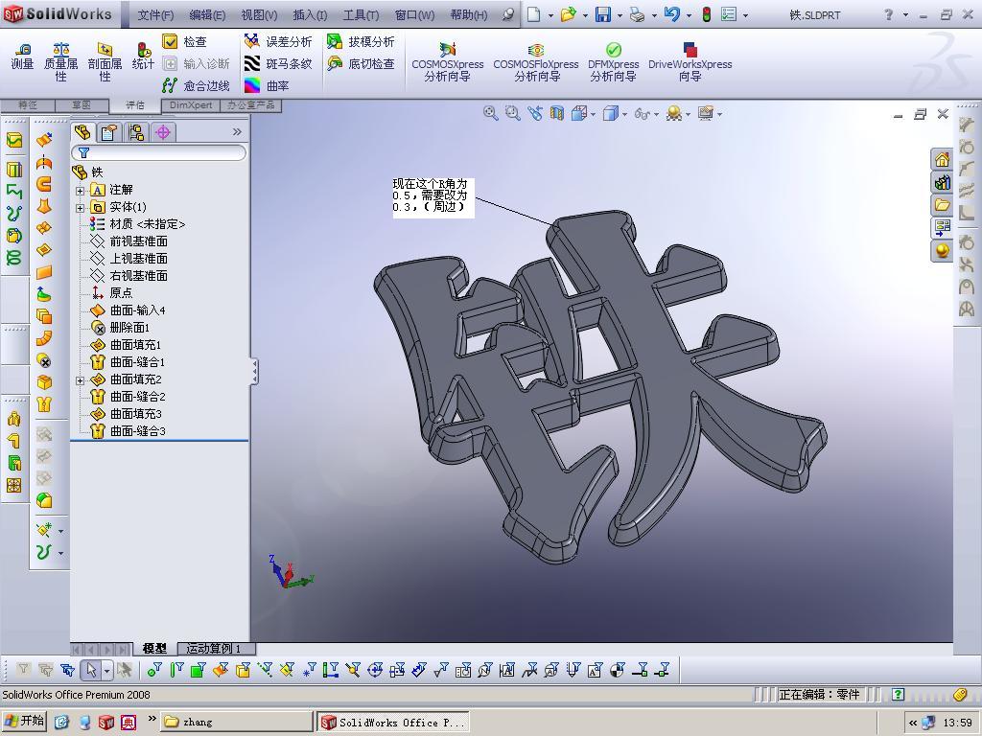Launch COSMOSFloXpress analysis wizard

click(x=535, y=62)
